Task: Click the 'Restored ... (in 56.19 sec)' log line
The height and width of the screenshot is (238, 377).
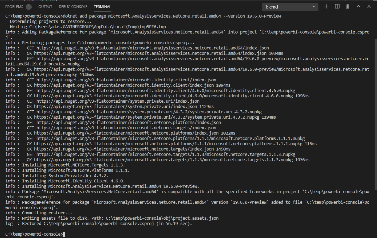Action: pos(99,224)
